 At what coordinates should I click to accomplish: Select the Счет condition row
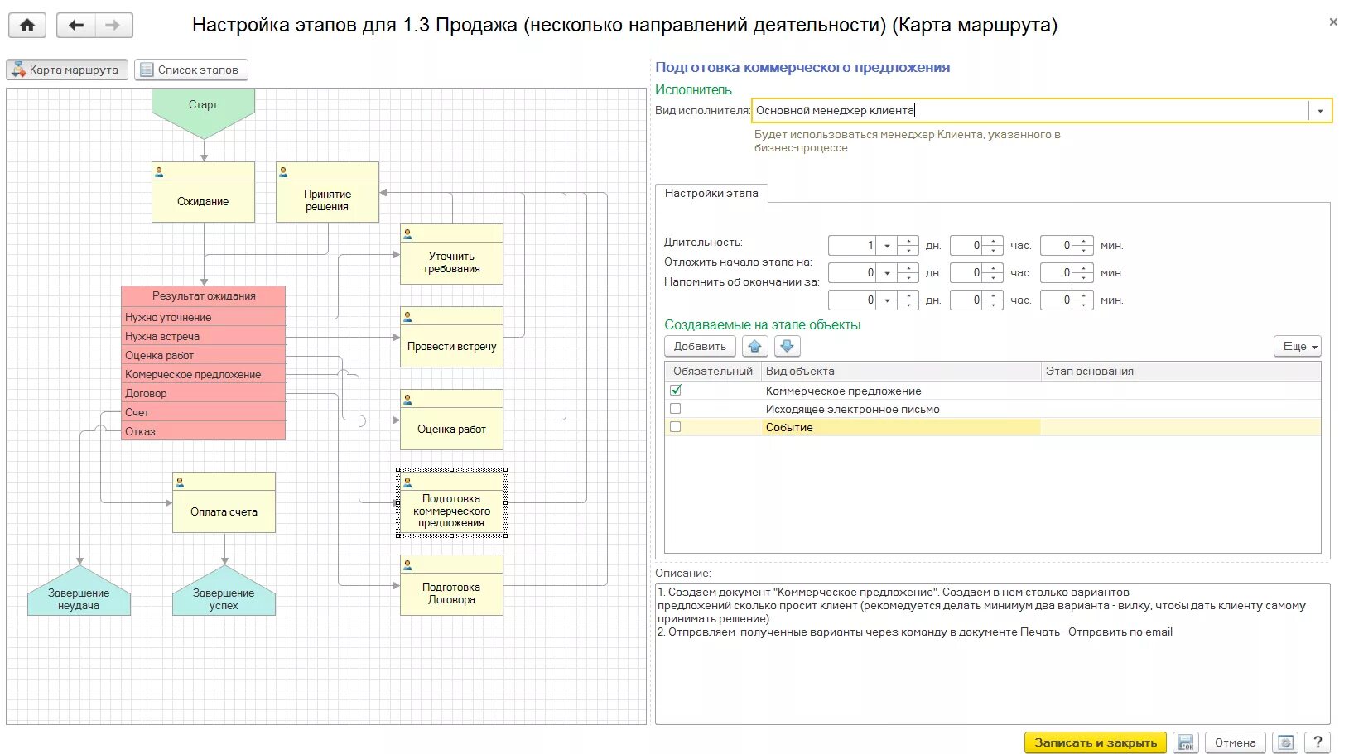point(203,412)
